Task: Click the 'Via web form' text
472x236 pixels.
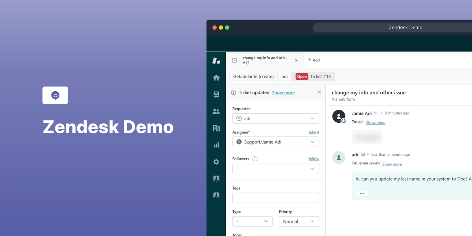Action: pos(343,100)
